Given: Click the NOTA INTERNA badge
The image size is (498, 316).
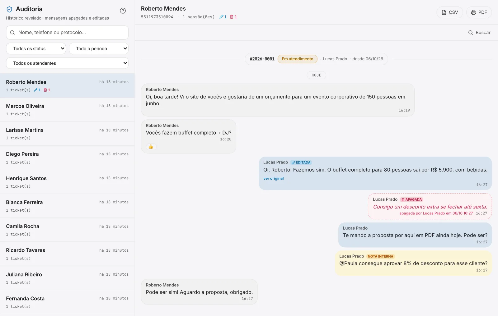Looking at the screenshot, I should pyautogui.click(x=380, y=256).
